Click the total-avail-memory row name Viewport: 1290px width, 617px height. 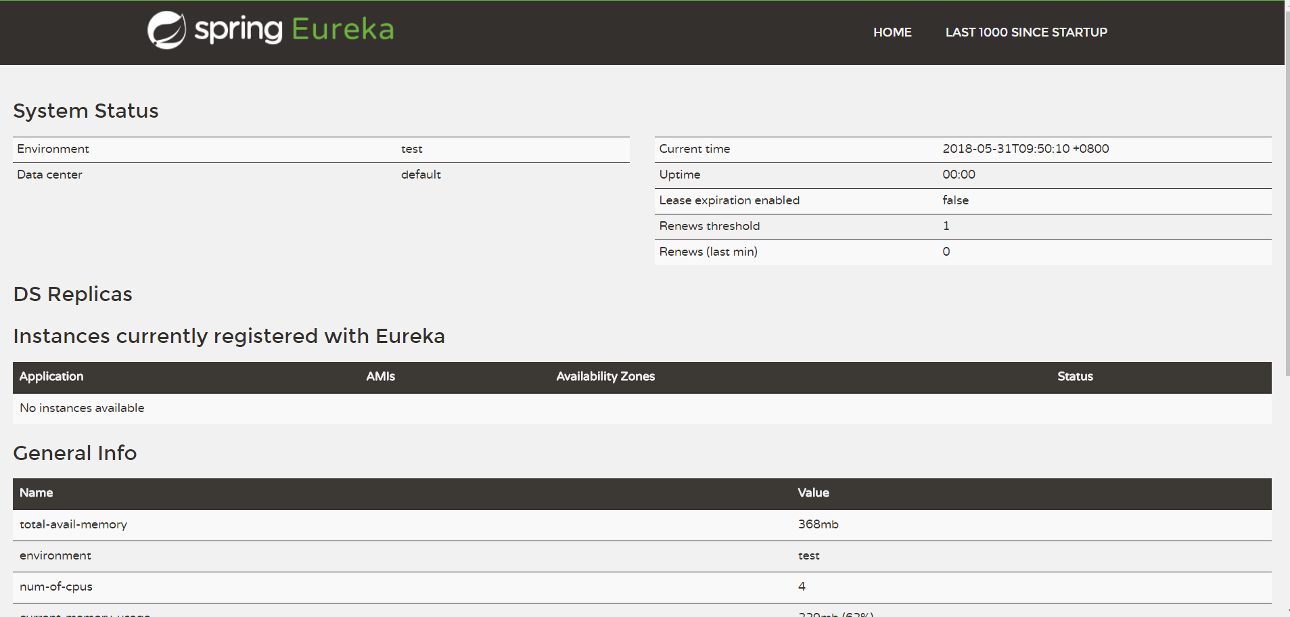point(73,524)
